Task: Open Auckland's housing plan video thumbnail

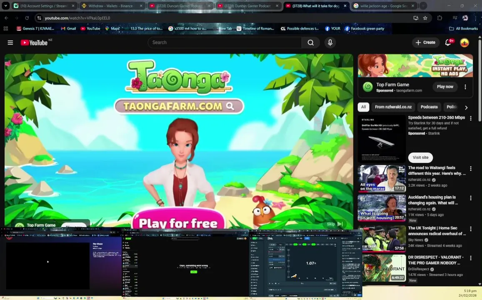Action: click(x=382, y=208)
